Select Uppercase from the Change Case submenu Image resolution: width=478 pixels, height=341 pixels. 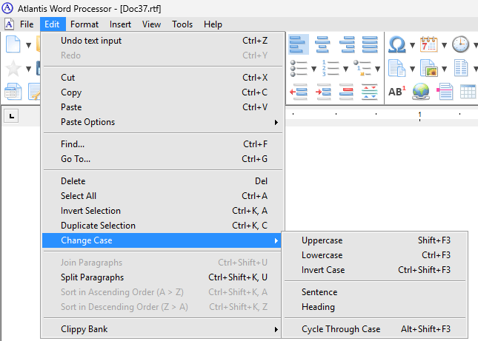click(x=322, y=240)
